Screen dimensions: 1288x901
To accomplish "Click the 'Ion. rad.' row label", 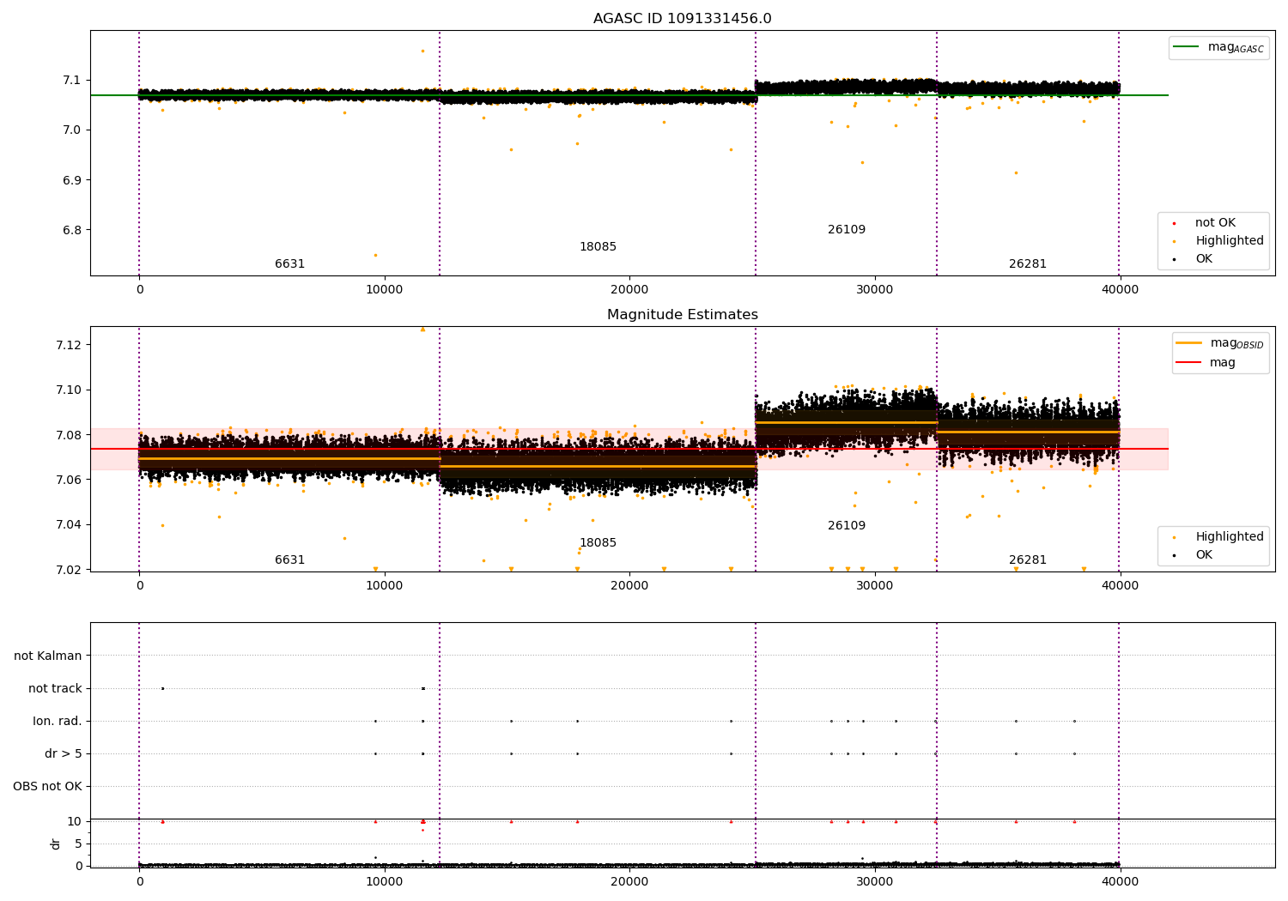I will click(x=58, y=721).
